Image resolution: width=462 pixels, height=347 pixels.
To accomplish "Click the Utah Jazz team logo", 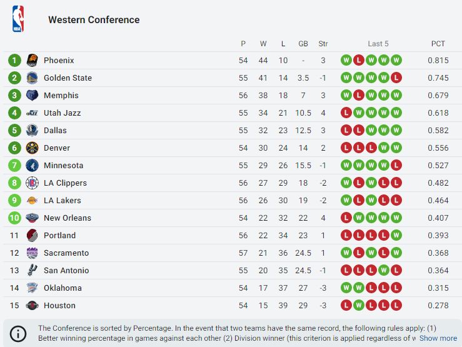I will click(32, 113).
